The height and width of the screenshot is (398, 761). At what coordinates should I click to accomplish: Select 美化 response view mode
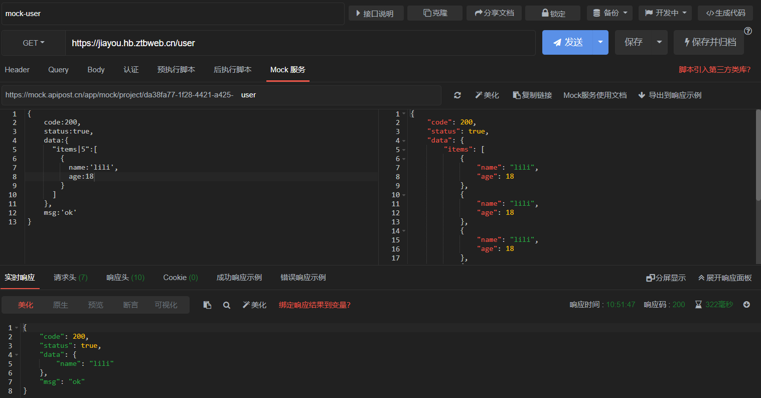point(26,305)
